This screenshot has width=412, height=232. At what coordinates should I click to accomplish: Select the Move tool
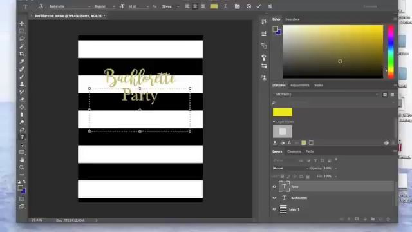(x=22, y=24)
